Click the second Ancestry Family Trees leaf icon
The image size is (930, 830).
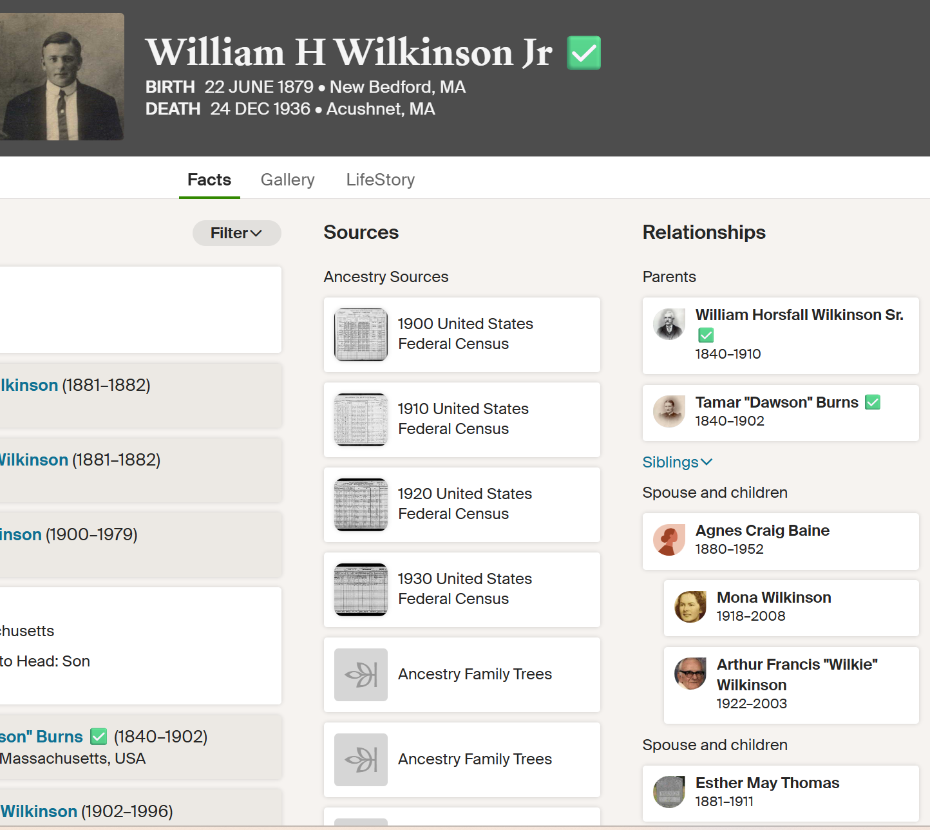361,759
